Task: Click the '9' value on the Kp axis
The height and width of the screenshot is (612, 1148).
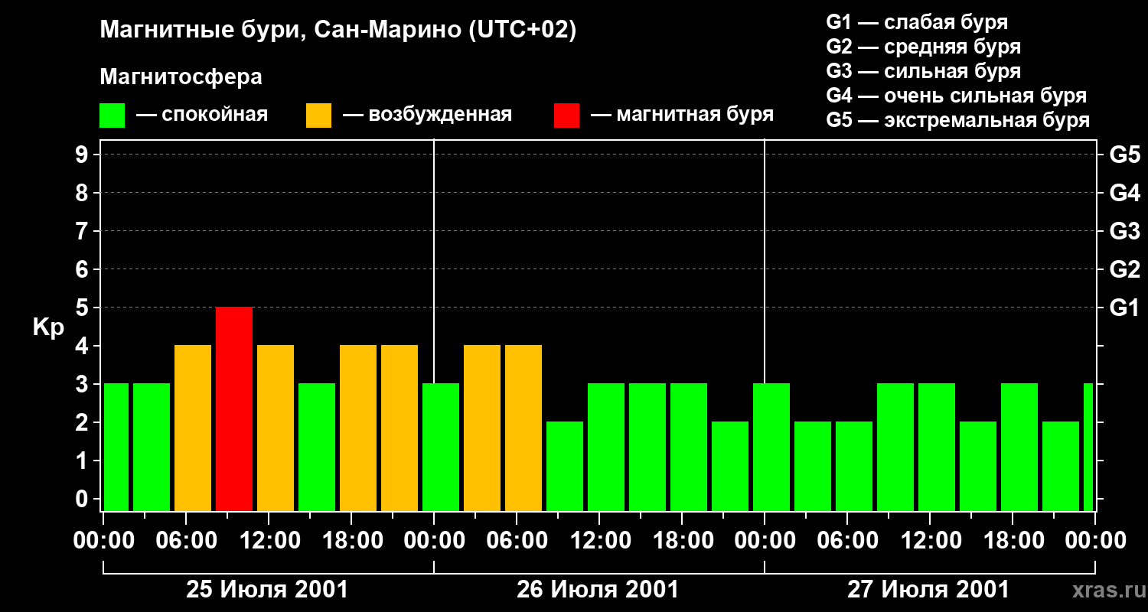Action: point(83,155)
